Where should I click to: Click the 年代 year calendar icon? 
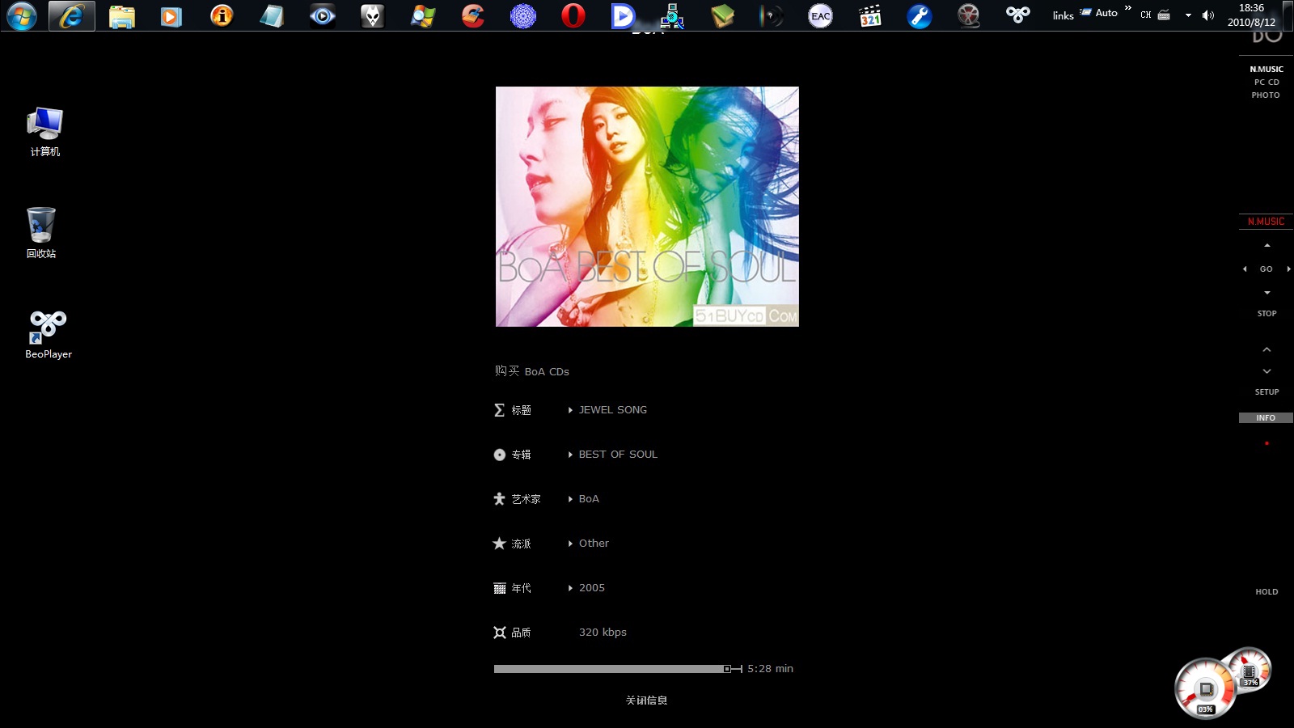[499, 588]
